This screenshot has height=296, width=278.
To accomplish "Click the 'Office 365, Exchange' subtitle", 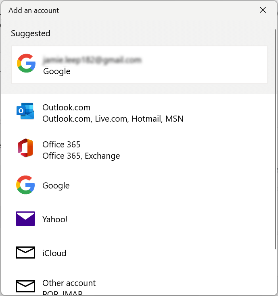I will pyautogui.click(x=81, y=156).
